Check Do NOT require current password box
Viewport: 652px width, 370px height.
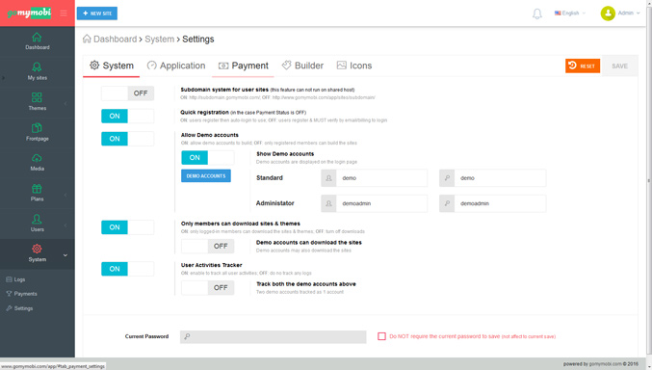[381, 336]
